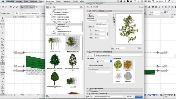Select the Object tool in toolbox
The image size is (176, 99).
click(2, 64)
